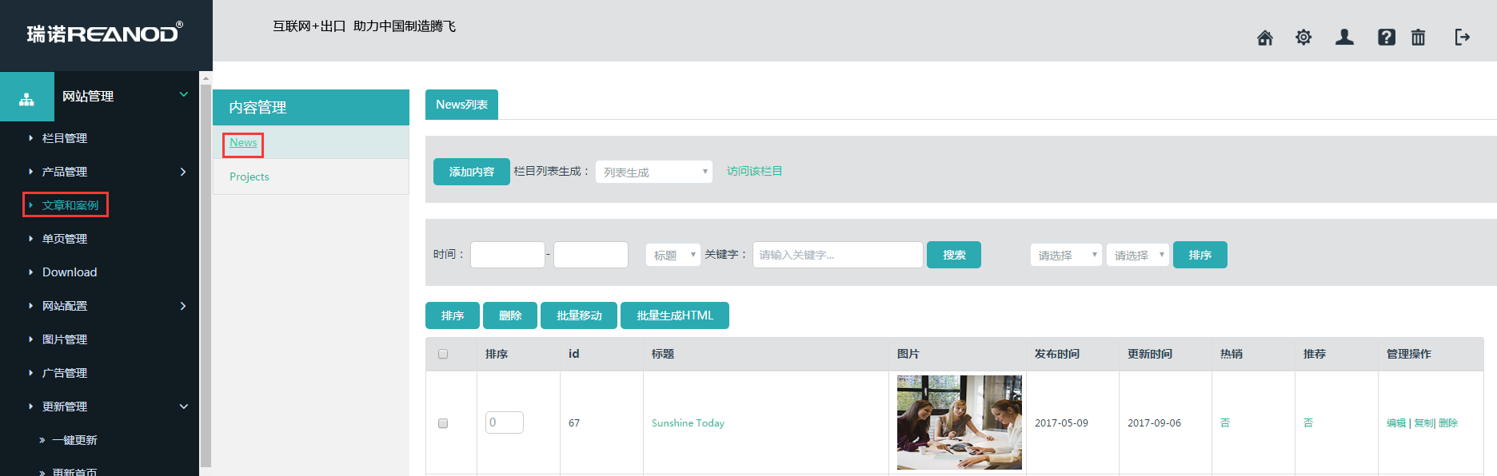Select Projects in 内容管理 menu

pos(249,177)
